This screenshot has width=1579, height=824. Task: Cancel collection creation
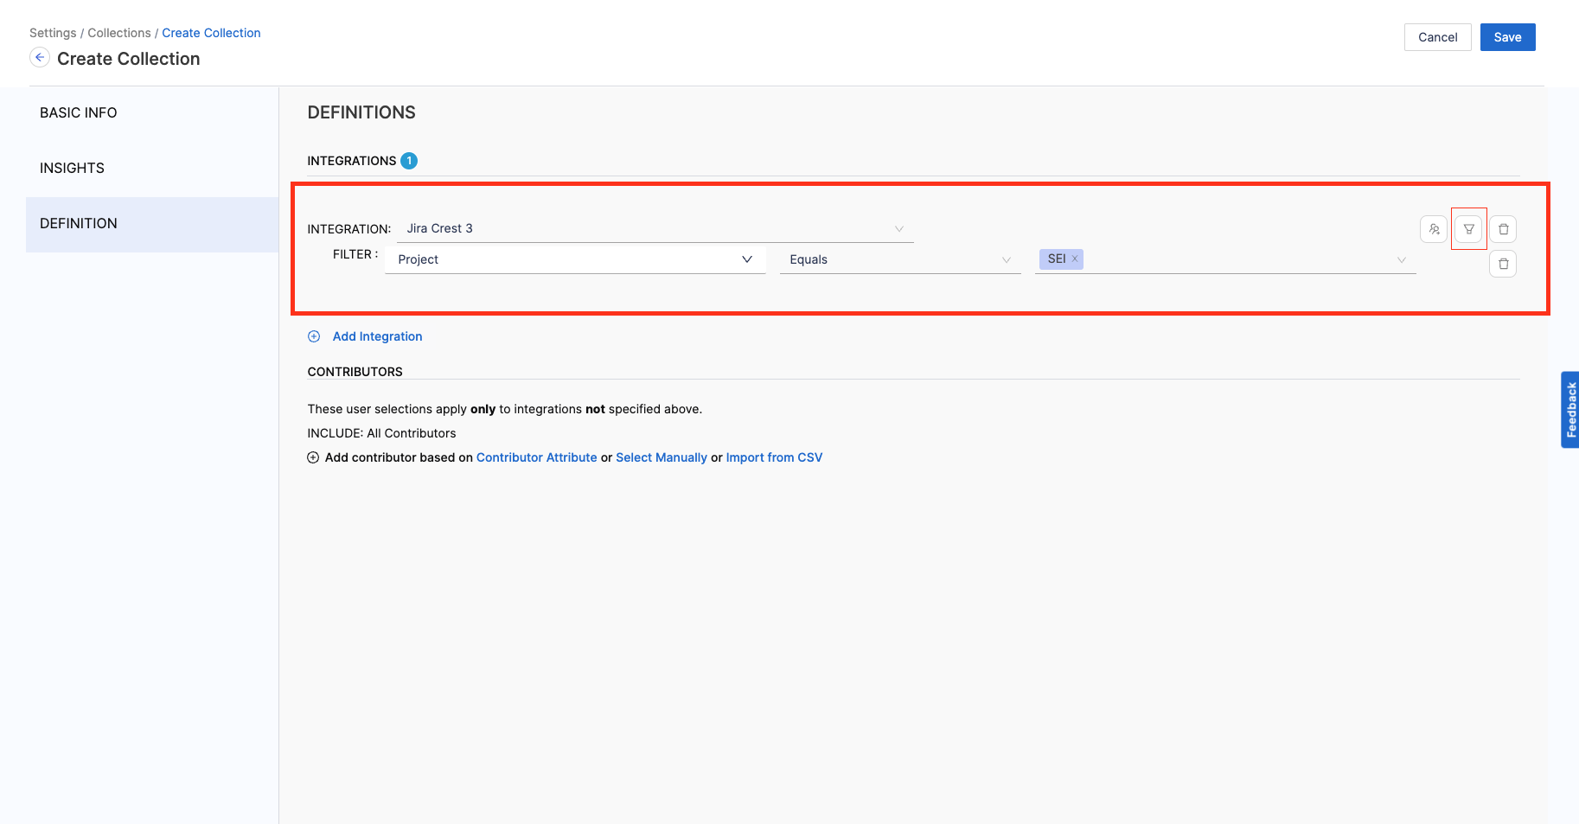point(1437,37)
